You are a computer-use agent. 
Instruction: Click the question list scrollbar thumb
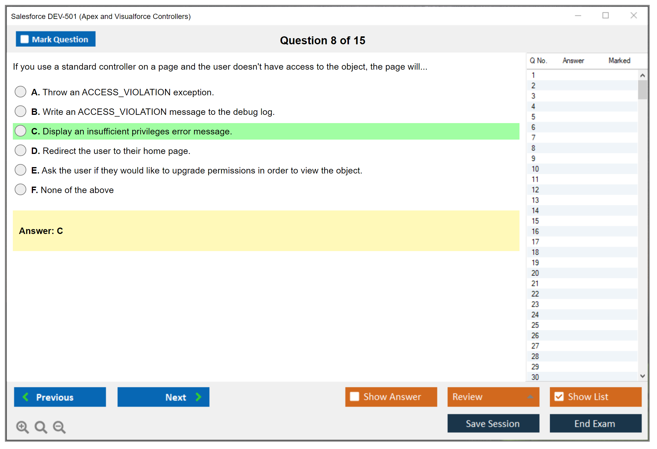pos(642,90)
